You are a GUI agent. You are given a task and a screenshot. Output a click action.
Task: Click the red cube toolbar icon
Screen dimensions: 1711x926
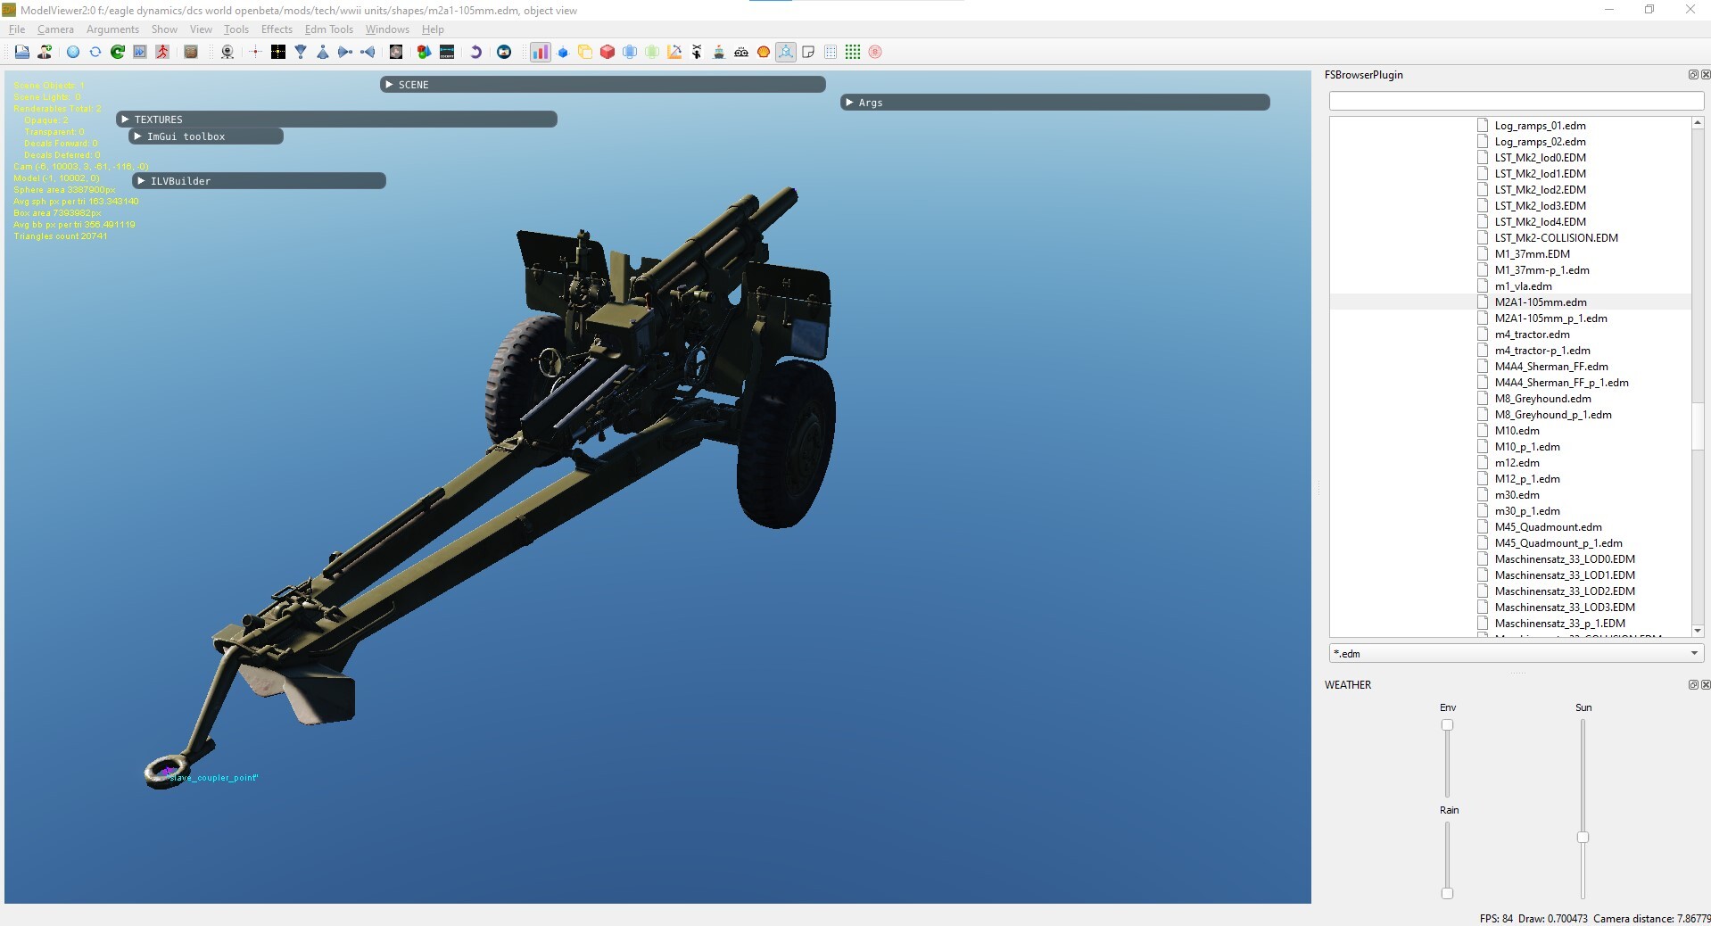608,52
